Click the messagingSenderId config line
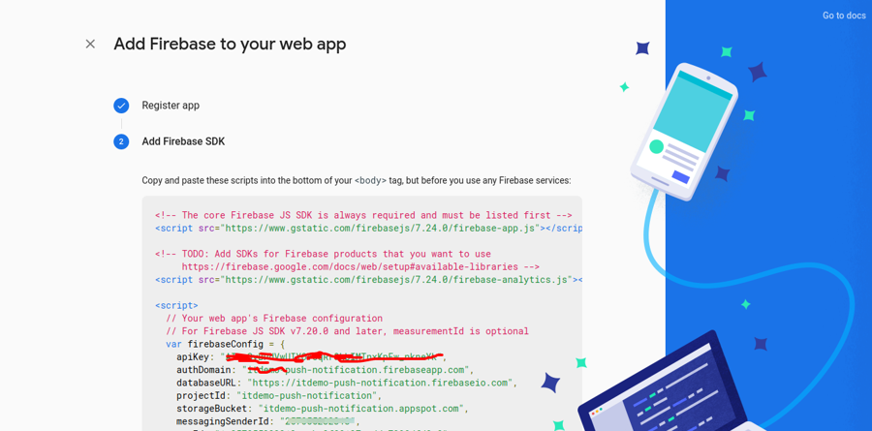The image size is (872, 431). point(267,421)
